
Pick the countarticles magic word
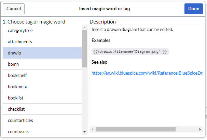[42, 120]
